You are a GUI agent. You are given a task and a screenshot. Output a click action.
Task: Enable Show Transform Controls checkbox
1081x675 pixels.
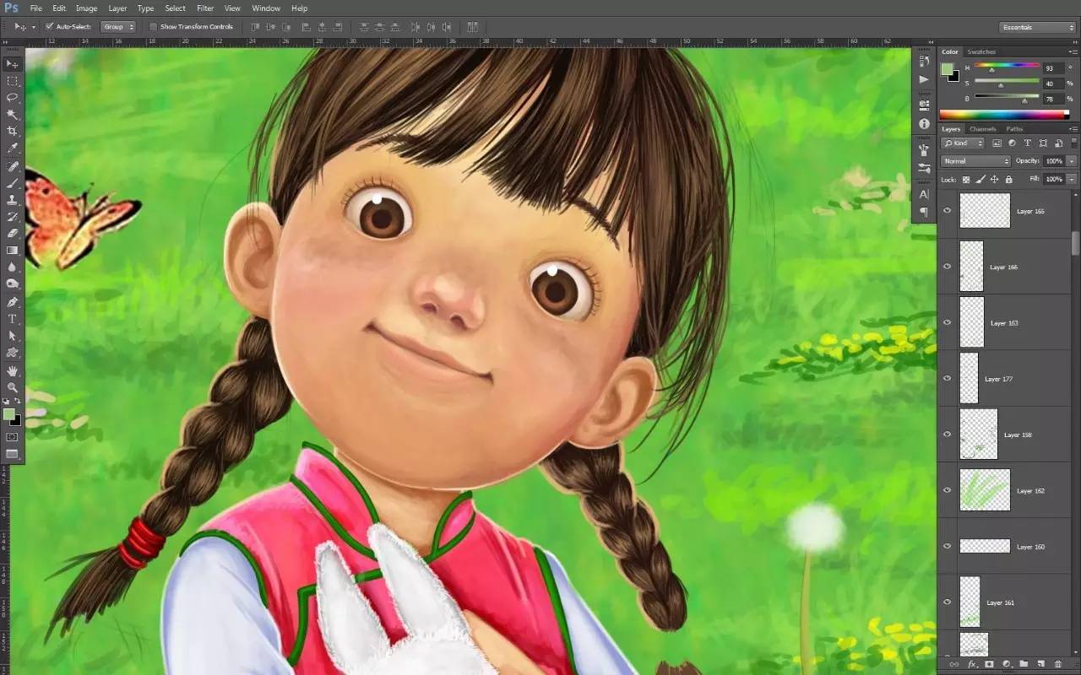[x=153, y=27]
